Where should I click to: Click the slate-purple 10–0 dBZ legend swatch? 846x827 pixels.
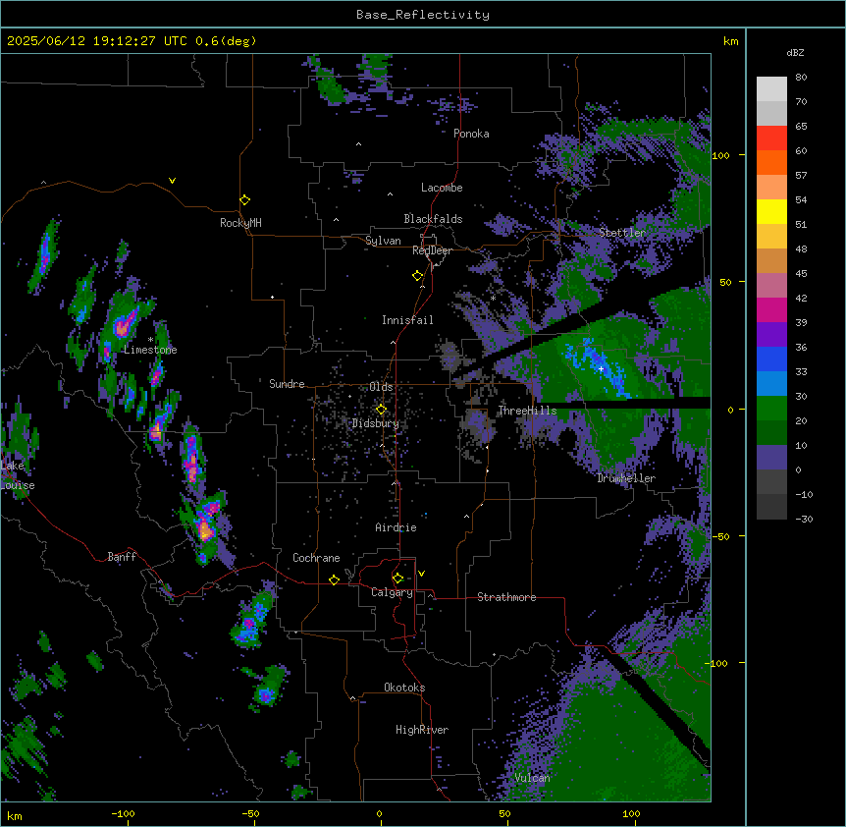[x=771, y=458]
